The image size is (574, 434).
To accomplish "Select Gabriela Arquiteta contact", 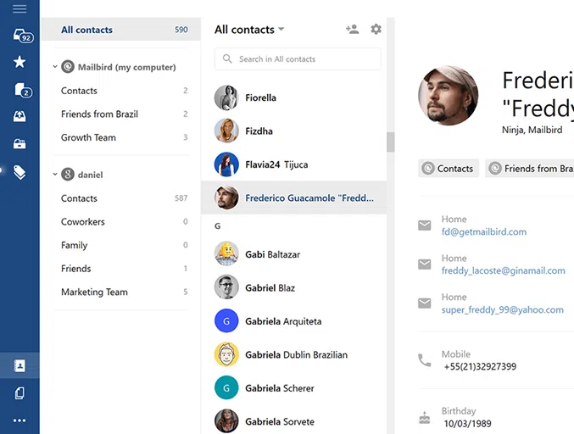I will click(283, 321).
